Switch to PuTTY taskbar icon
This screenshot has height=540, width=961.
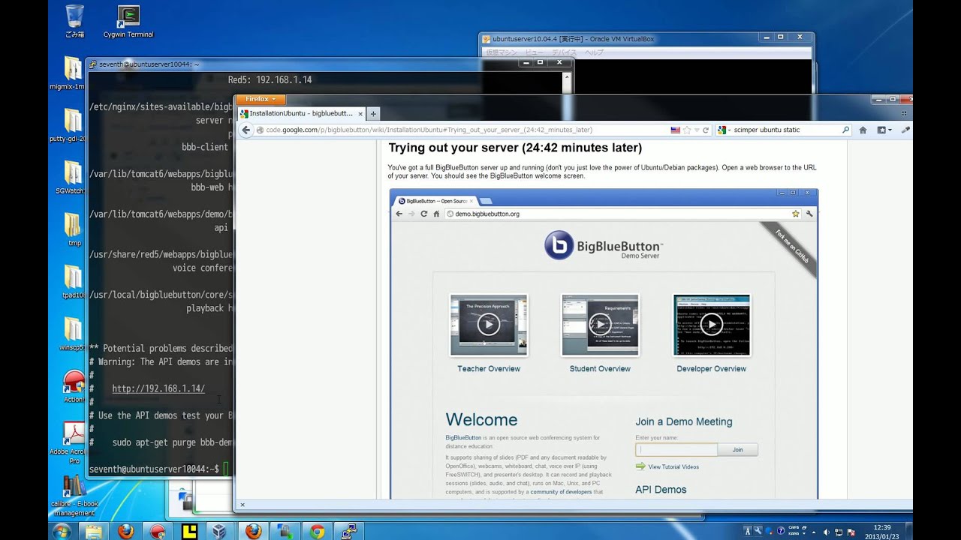(350, 531)
